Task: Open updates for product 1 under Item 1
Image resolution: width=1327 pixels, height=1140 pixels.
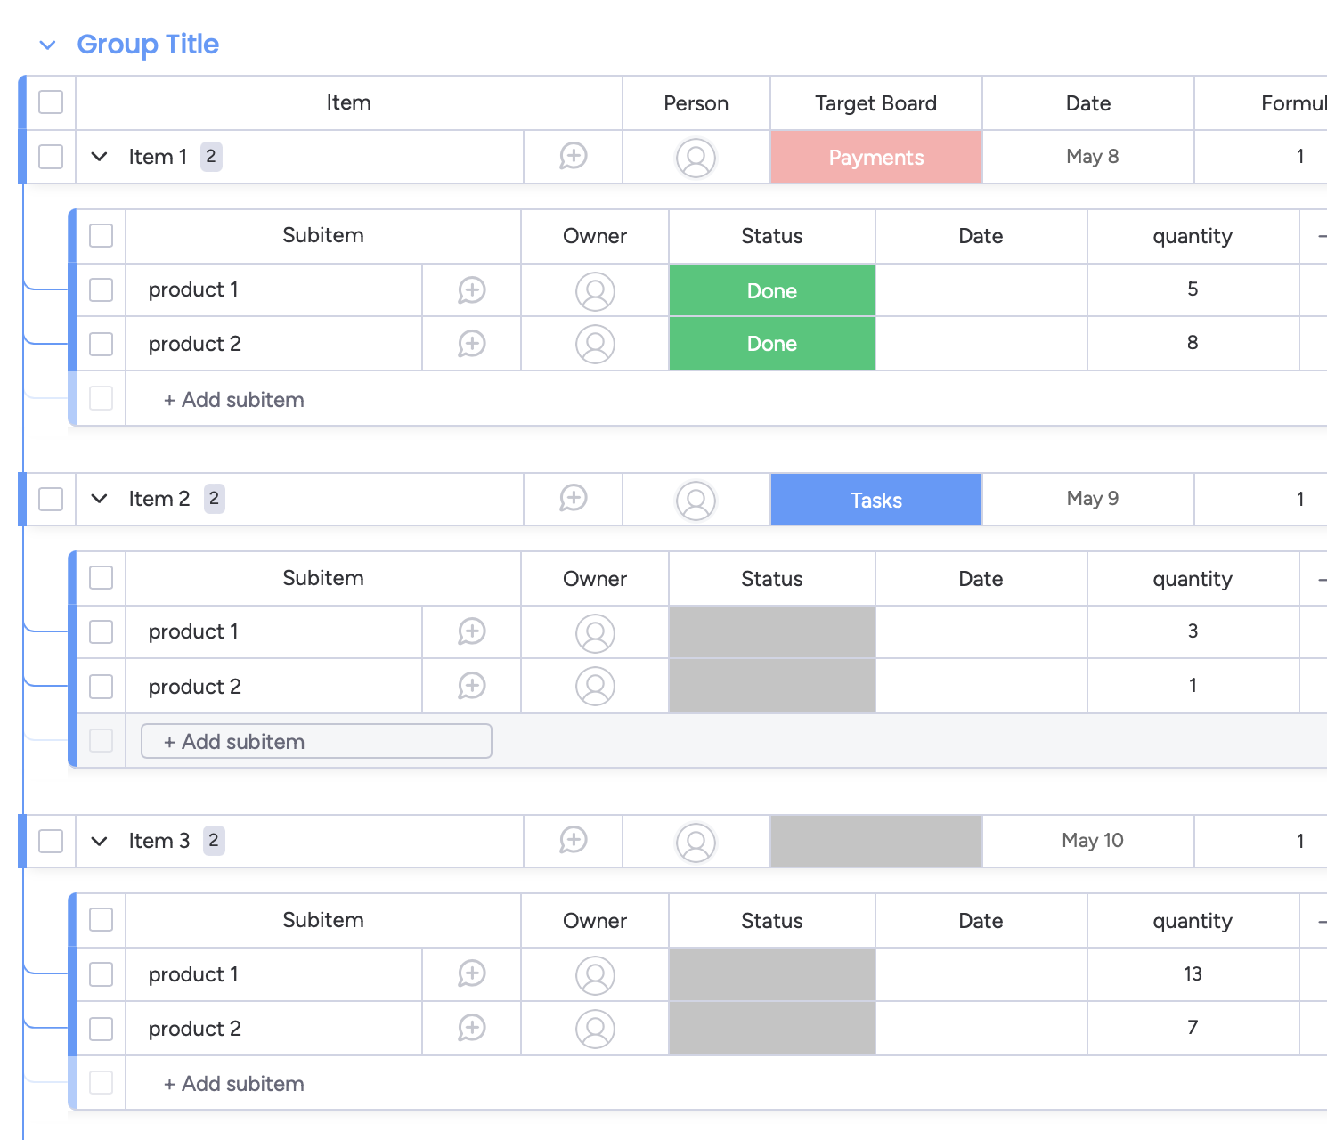Action: pos(471,290)
